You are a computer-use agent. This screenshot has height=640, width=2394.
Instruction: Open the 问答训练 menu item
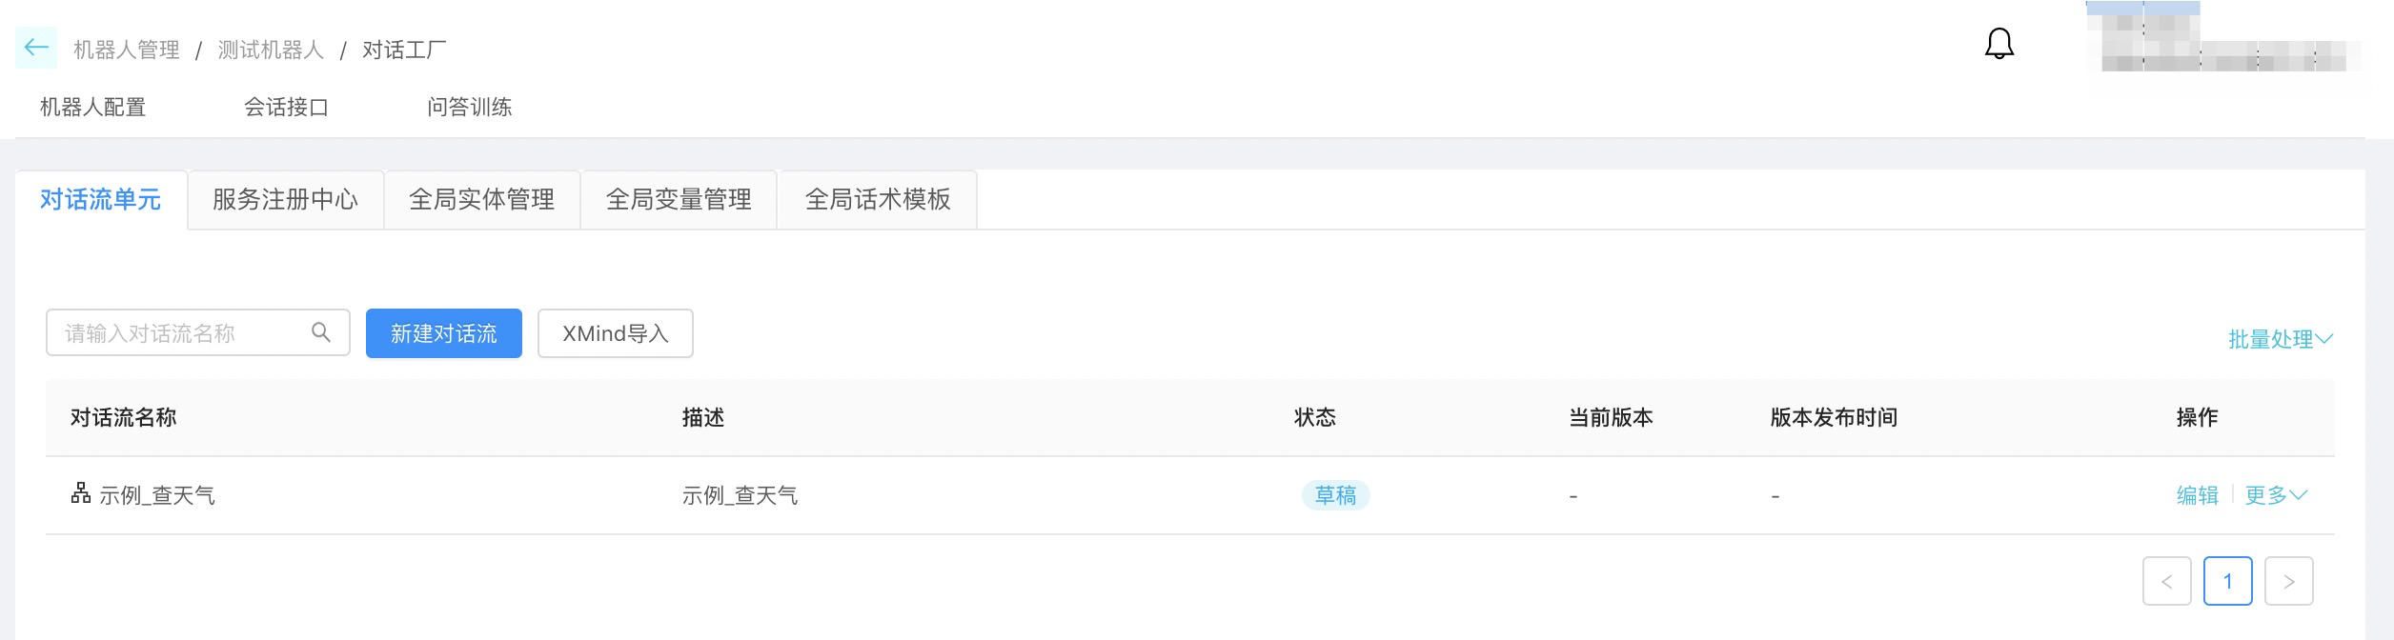click(x=470, y=107)
